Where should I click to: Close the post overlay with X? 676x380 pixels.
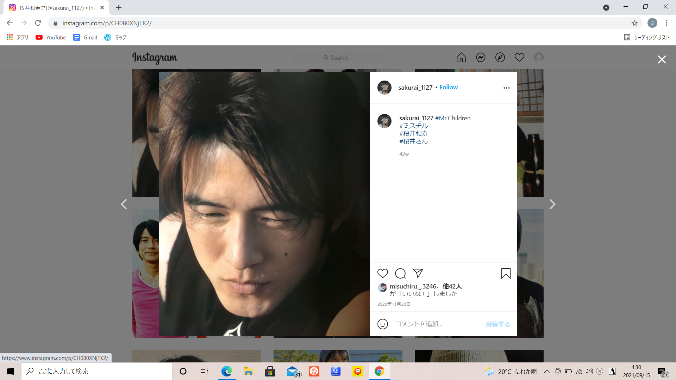coord(662,59)
